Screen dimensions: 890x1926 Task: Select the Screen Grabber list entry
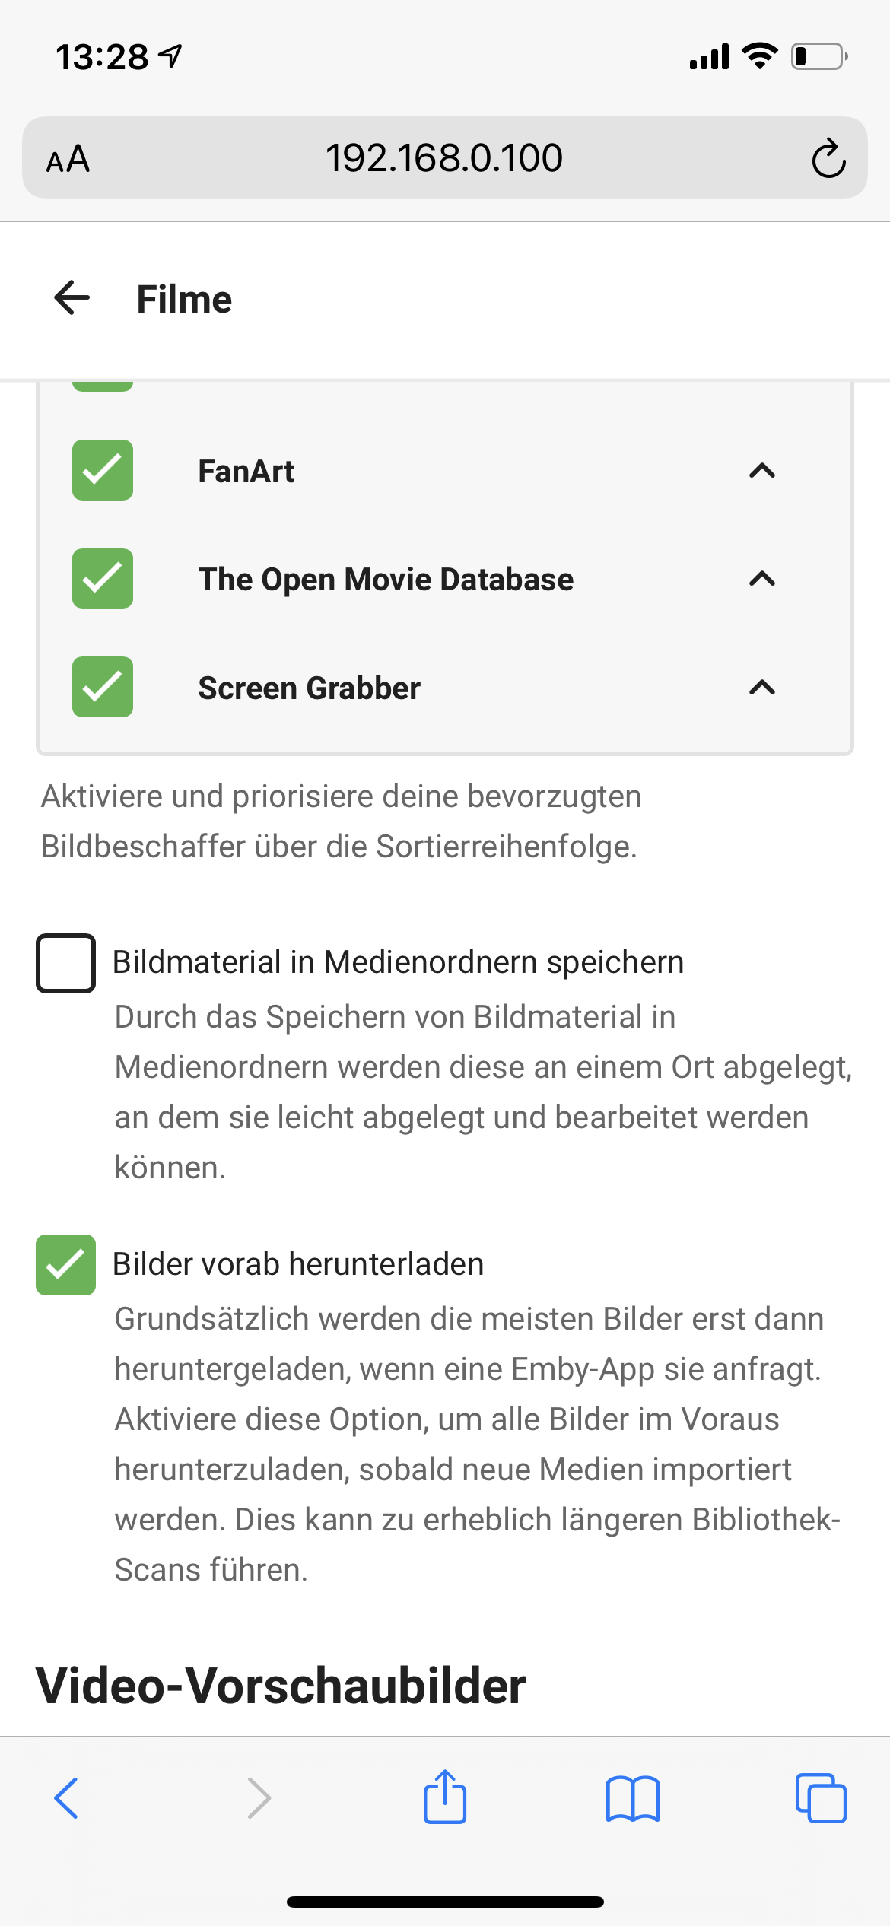click(309, 688)
